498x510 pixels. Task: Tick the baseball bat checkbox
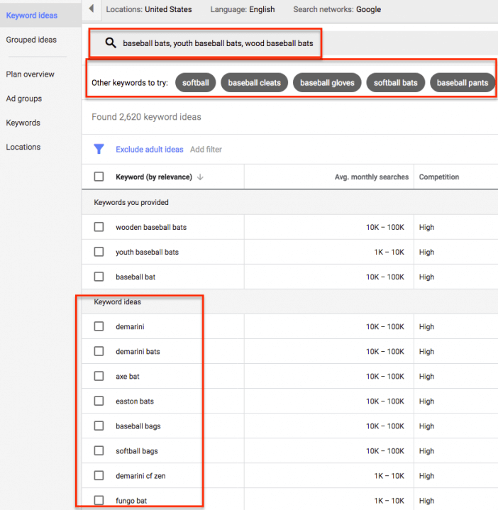coord(99,277)
